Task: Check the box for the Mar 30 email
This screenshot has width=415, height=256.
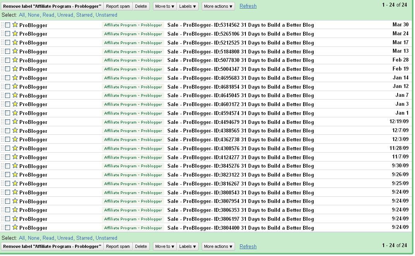Action: click(7, 25)
